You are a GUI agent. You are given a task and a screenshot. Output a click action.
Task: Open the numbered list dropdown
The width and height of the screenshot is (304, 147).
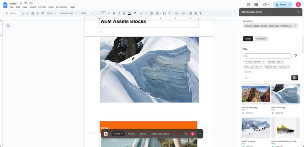pyautogui.click(x=185, y=13)
